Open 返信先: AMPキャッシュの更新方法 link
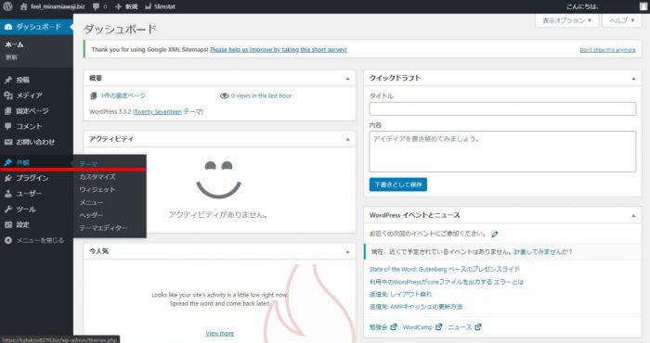Viewport: 650px width, 343px height. click(x=416, y=307)
